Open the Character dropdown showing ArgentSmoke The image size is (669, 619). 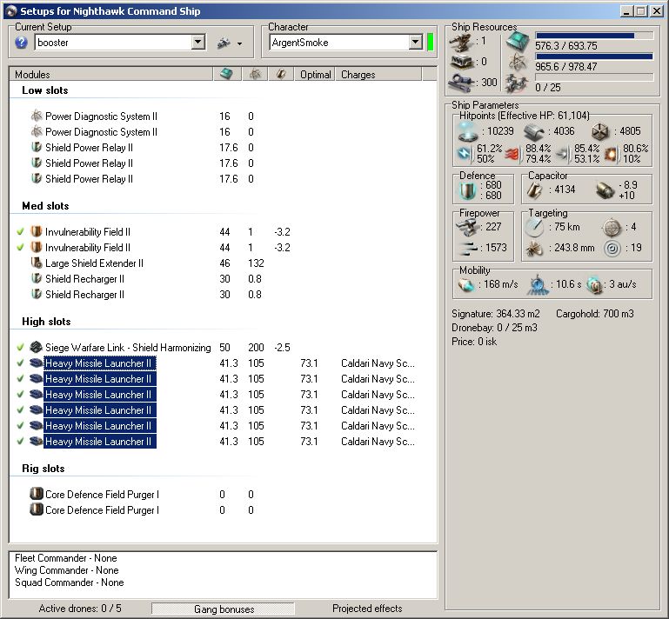pos(415,43)
